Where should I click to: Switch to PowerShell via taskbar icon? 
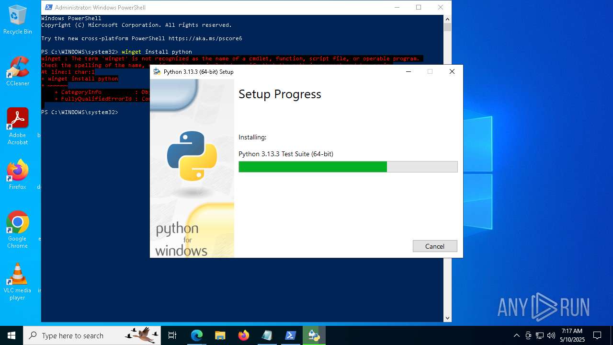tap(290, 335)
